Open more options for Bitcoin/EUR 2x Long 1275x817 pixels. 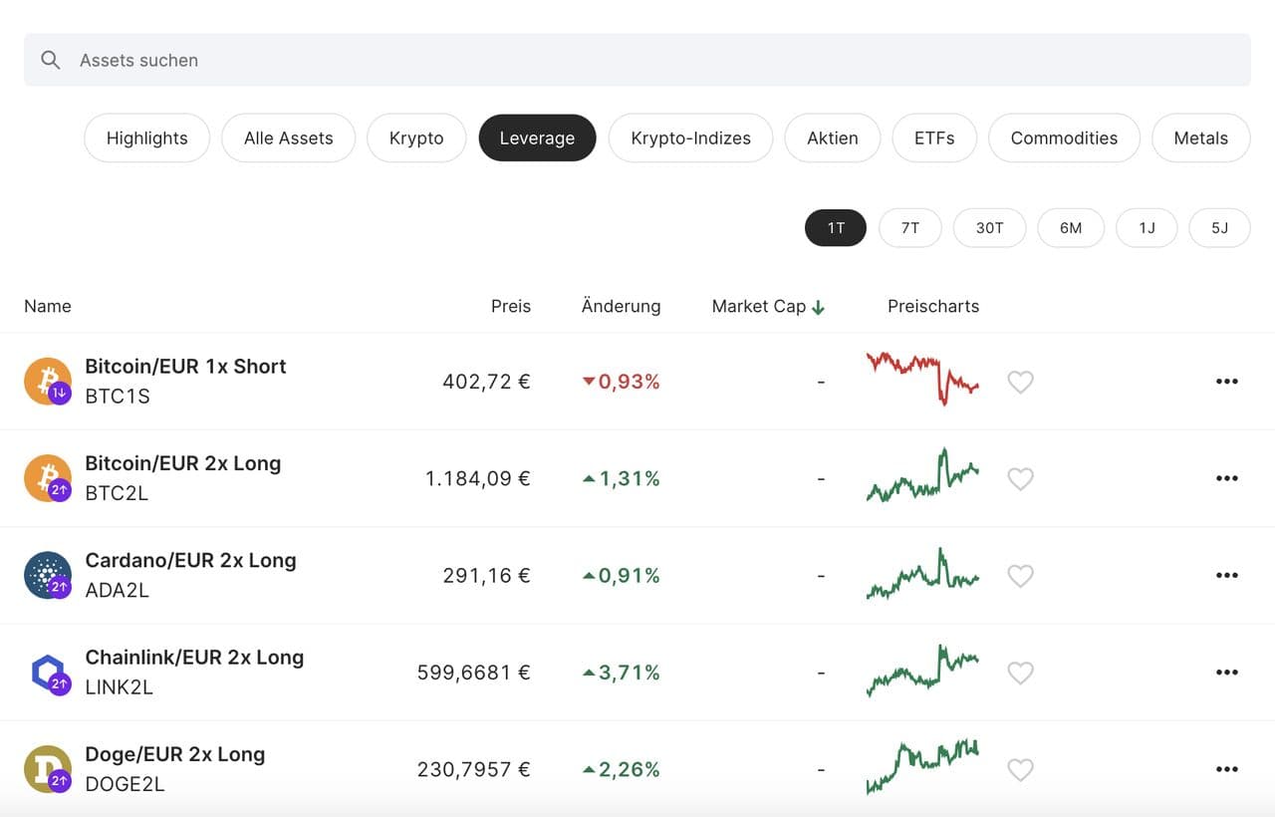(1226, 478)
